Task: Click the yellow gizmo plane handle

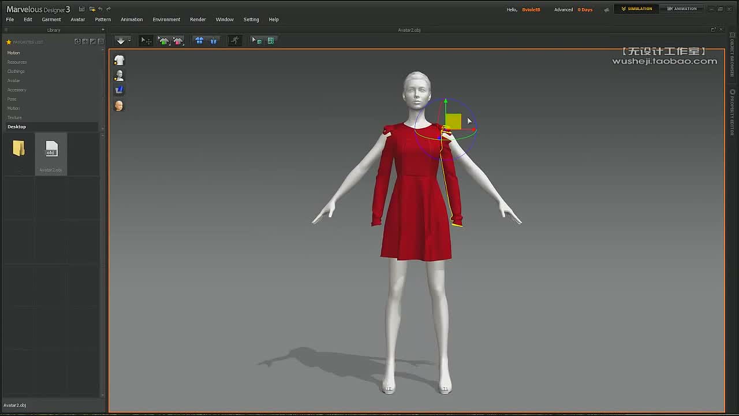Action: [x=453, y=121]
